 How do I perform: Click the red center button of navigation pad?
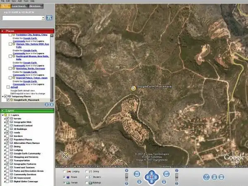coord(152,177)
